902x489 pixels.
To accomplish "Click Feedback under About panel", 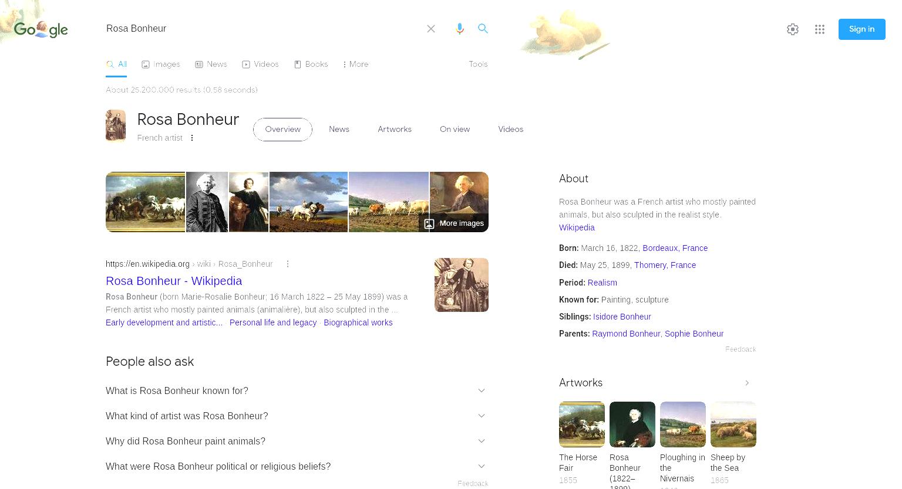I will click(x=741, y=349).
